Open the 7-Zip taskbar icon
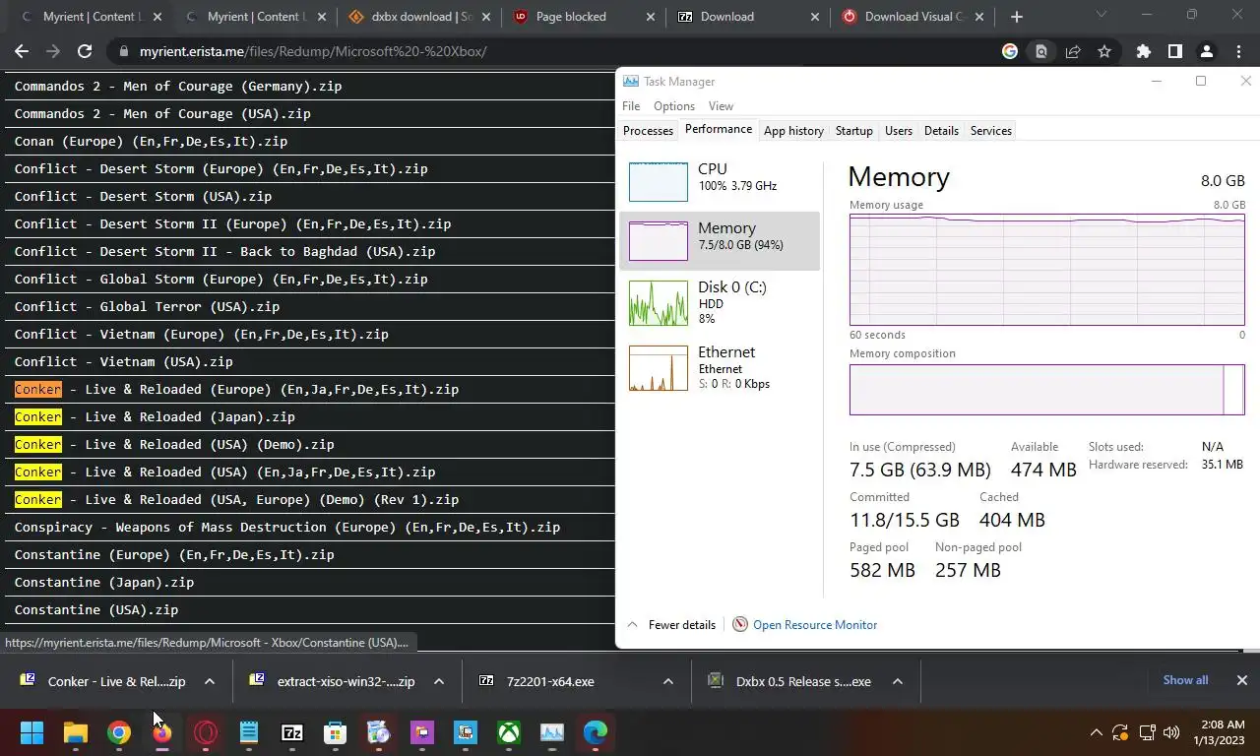This screenshot has height=756, width=1260. [292, 732]
